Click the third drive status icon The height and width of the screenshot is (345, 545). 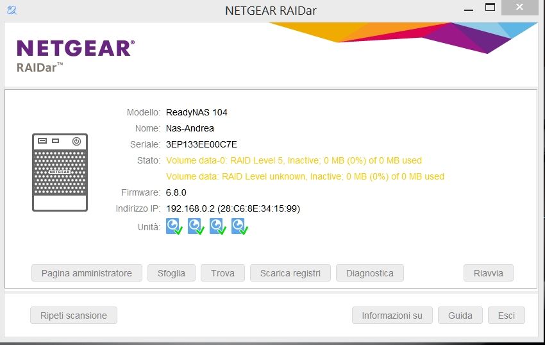click(x=218, y=226)
